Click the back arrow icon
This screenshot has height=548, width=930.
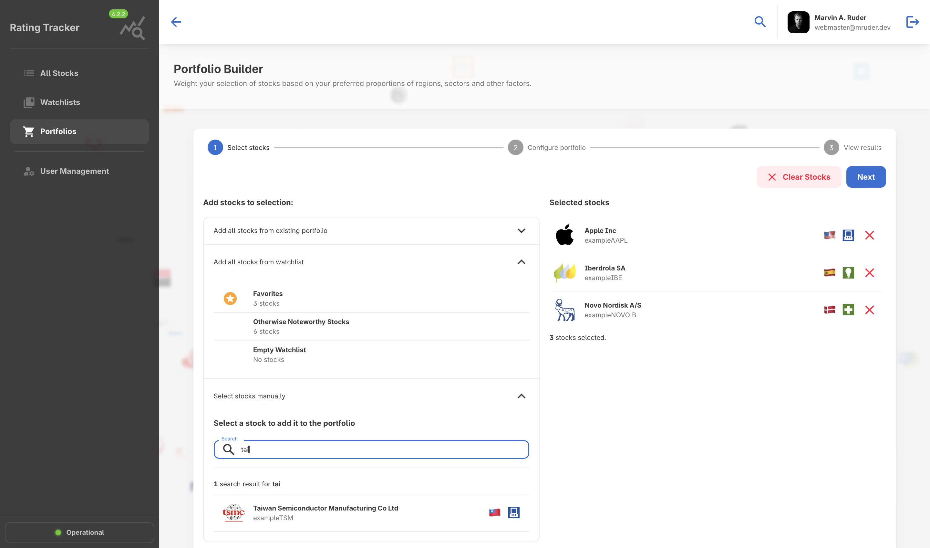coord(176,22)
